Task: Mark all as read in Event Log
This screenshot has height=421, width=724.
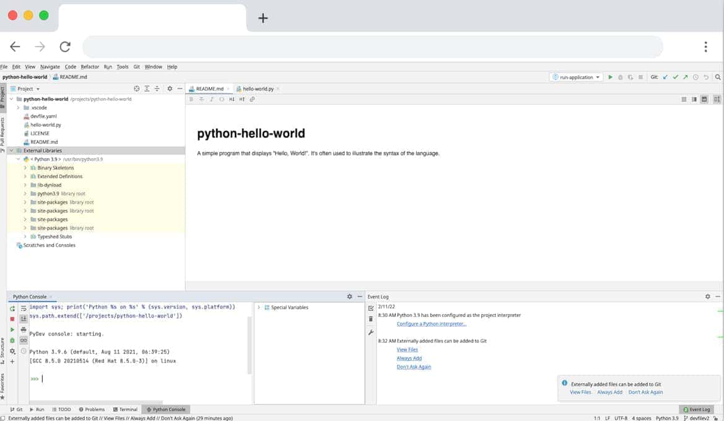Action: tap(371, 308)
